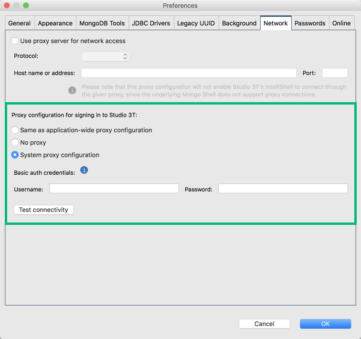Click the Password input field
Screen dimensions: 361x339
pyautogui.click(x=283, y=189)
